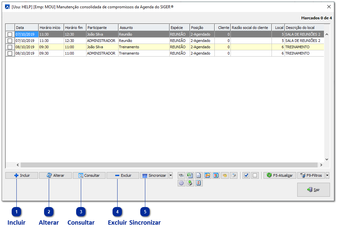The image size is (342, 232).
Task: Open the F9-Filtros dropdown arrow
Action: tap(327, 175)
